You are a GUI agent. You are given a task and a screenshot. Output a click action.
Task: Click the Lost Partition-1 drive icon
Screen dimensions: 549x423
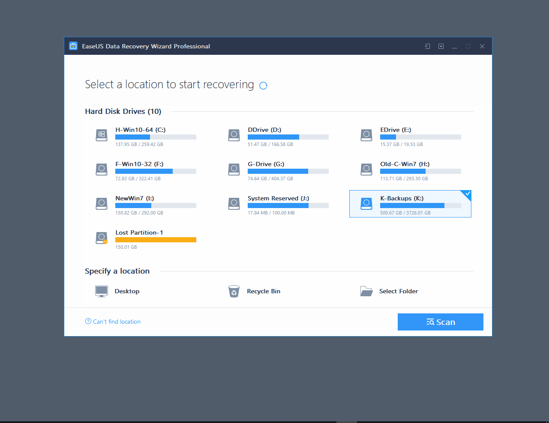102,238
